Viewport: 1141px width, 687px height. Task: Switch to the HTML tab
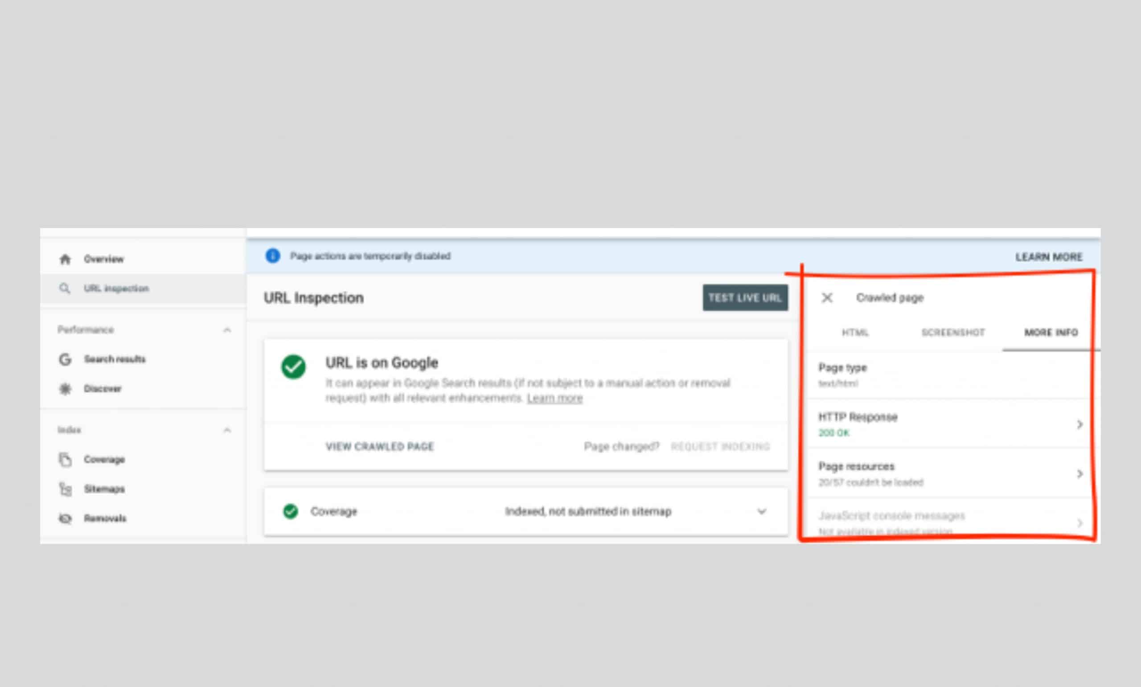click(854, 333)
